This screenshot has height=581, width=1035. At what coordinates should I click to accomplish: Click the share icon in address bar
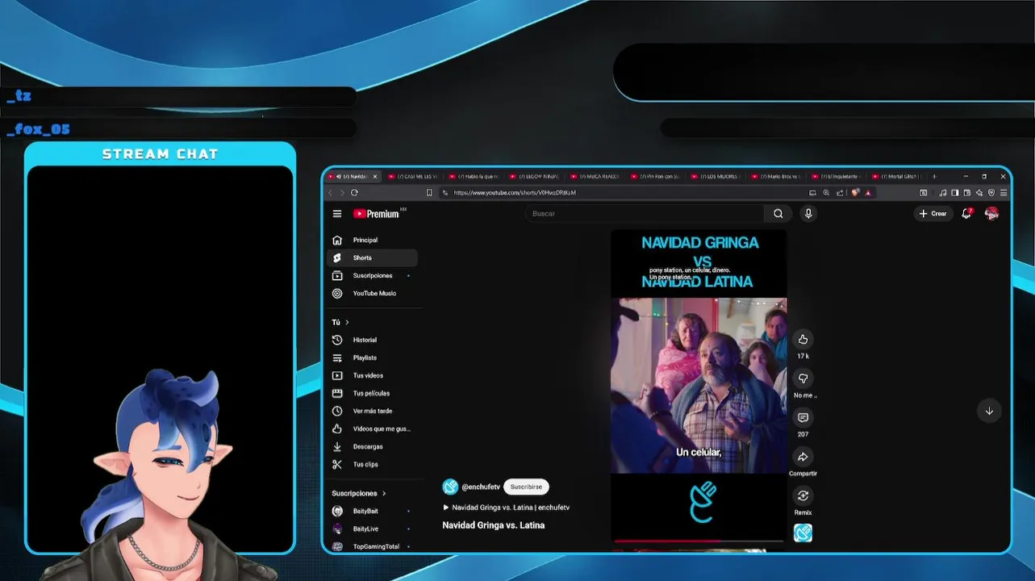840,193
